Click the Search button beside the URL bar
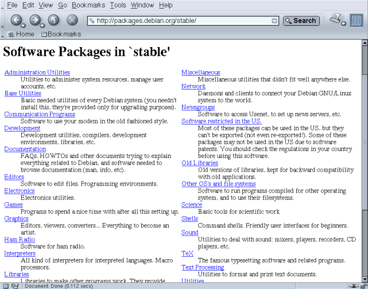This screenshot has height=289, width=368. point(301,21)
